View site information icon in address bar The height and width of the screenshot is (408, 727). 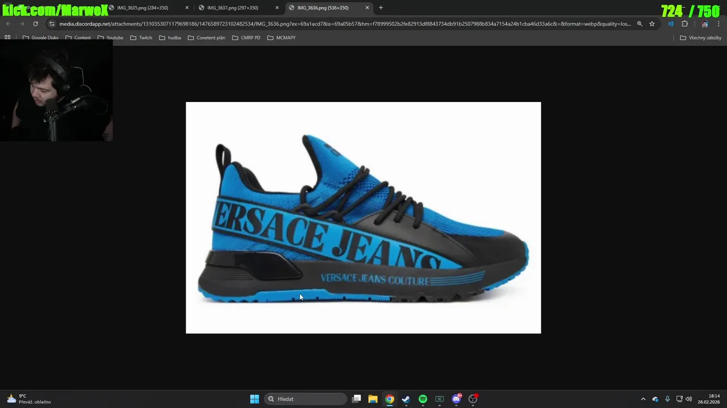click(x=52, y=24)
